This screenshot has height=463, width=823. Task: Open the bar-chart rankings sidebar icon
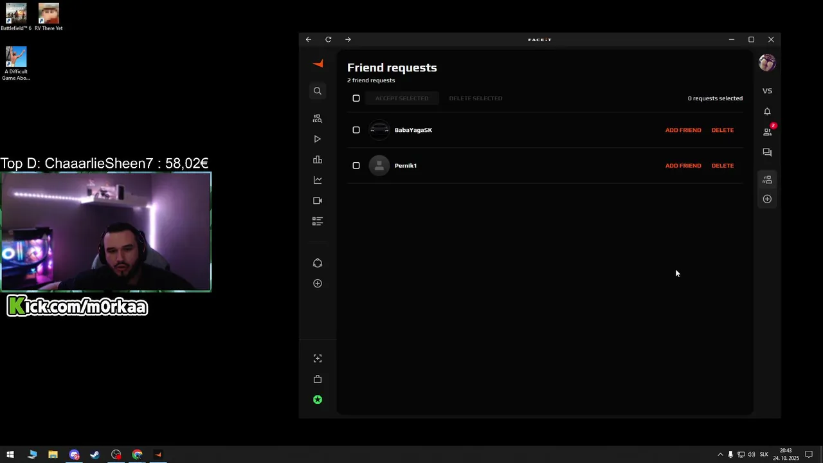coord(318,160)
